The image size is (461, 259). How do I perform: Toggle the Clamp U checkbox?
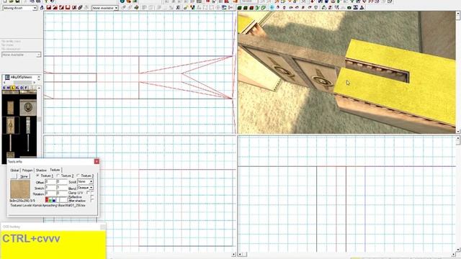coord(88,192)
